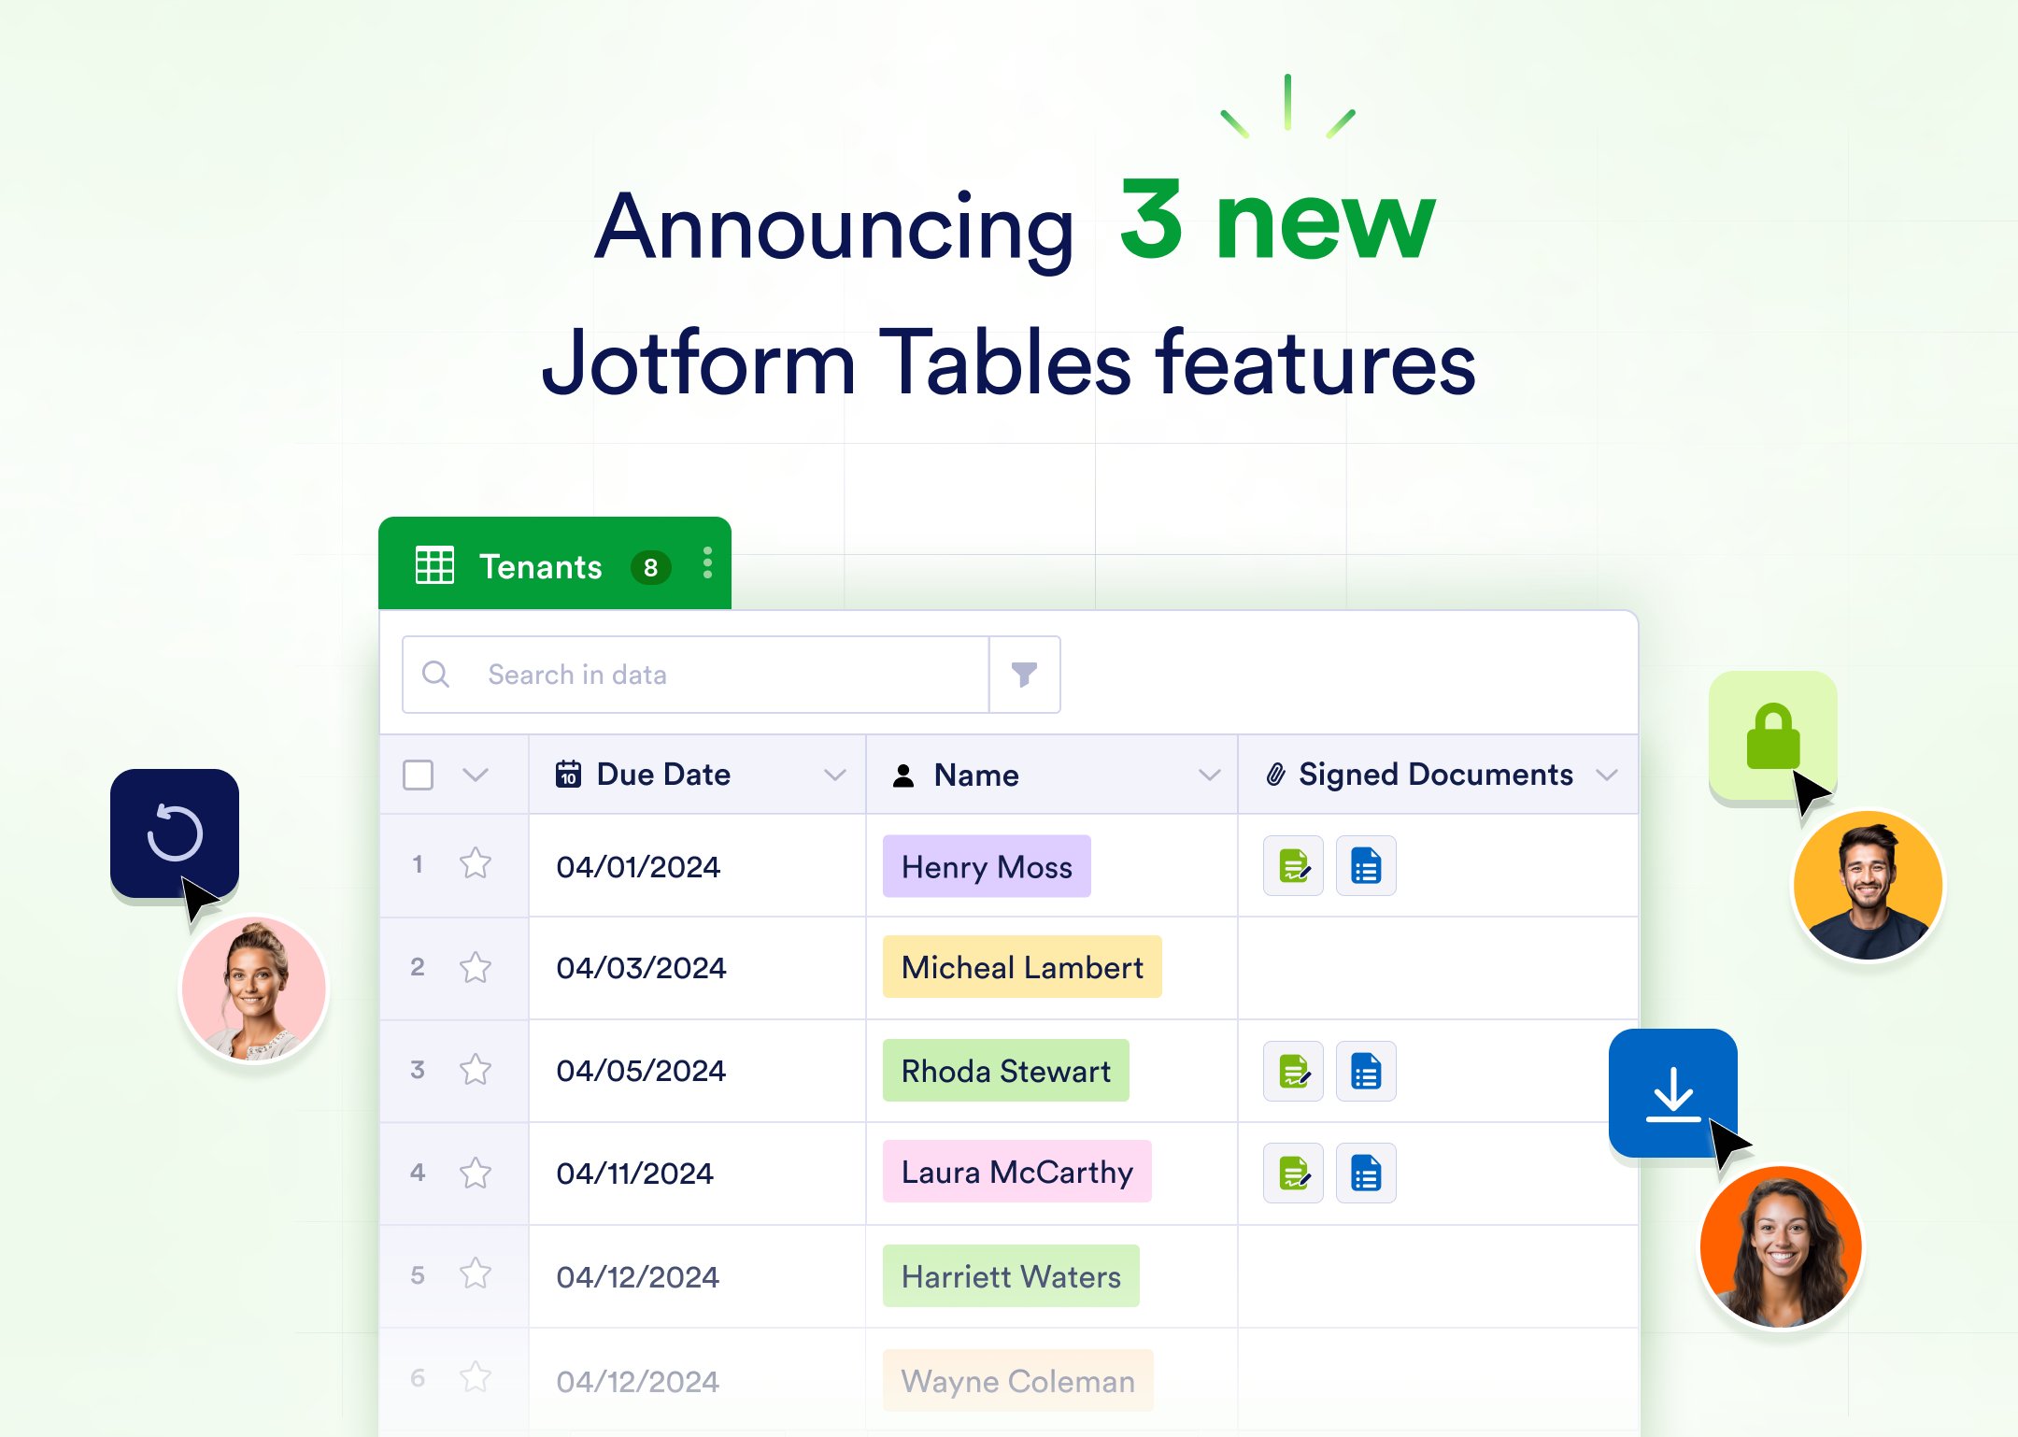
Task: Click the Harriett Waters name tag
Action: 1011,1276
